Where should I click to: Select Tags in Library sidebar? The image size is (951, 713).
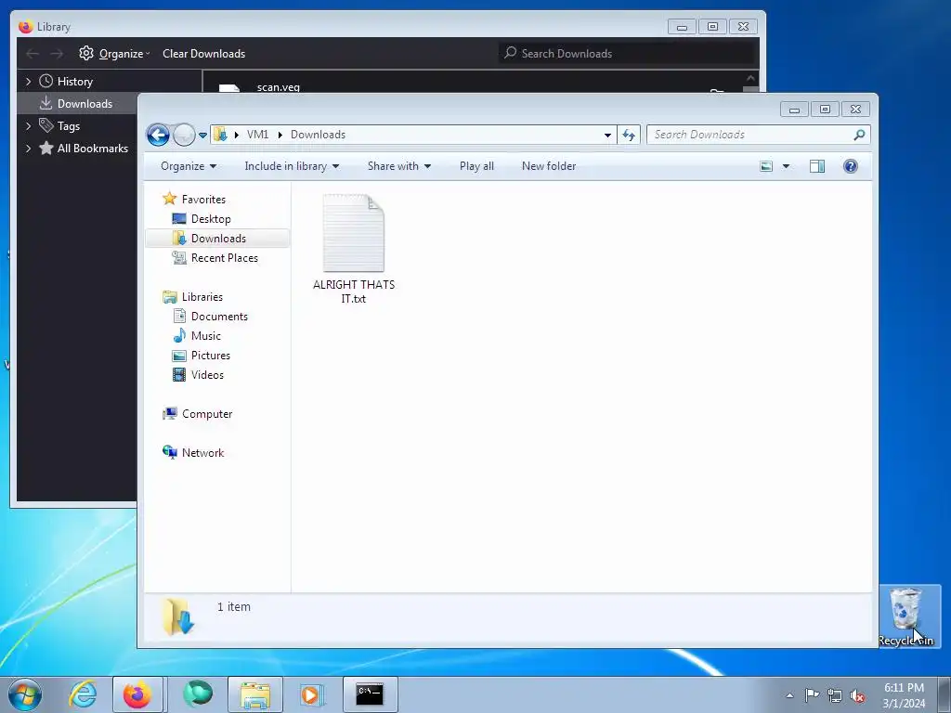(69, 126)
